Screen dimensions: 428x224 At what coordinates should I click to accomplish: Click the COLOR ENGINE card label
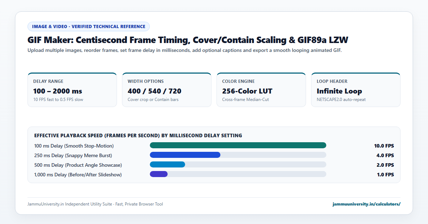pos(238,81)
